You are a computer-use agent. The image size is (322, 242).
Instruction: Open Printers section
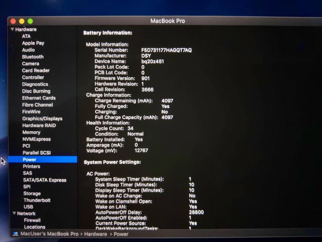coord(31,166)
